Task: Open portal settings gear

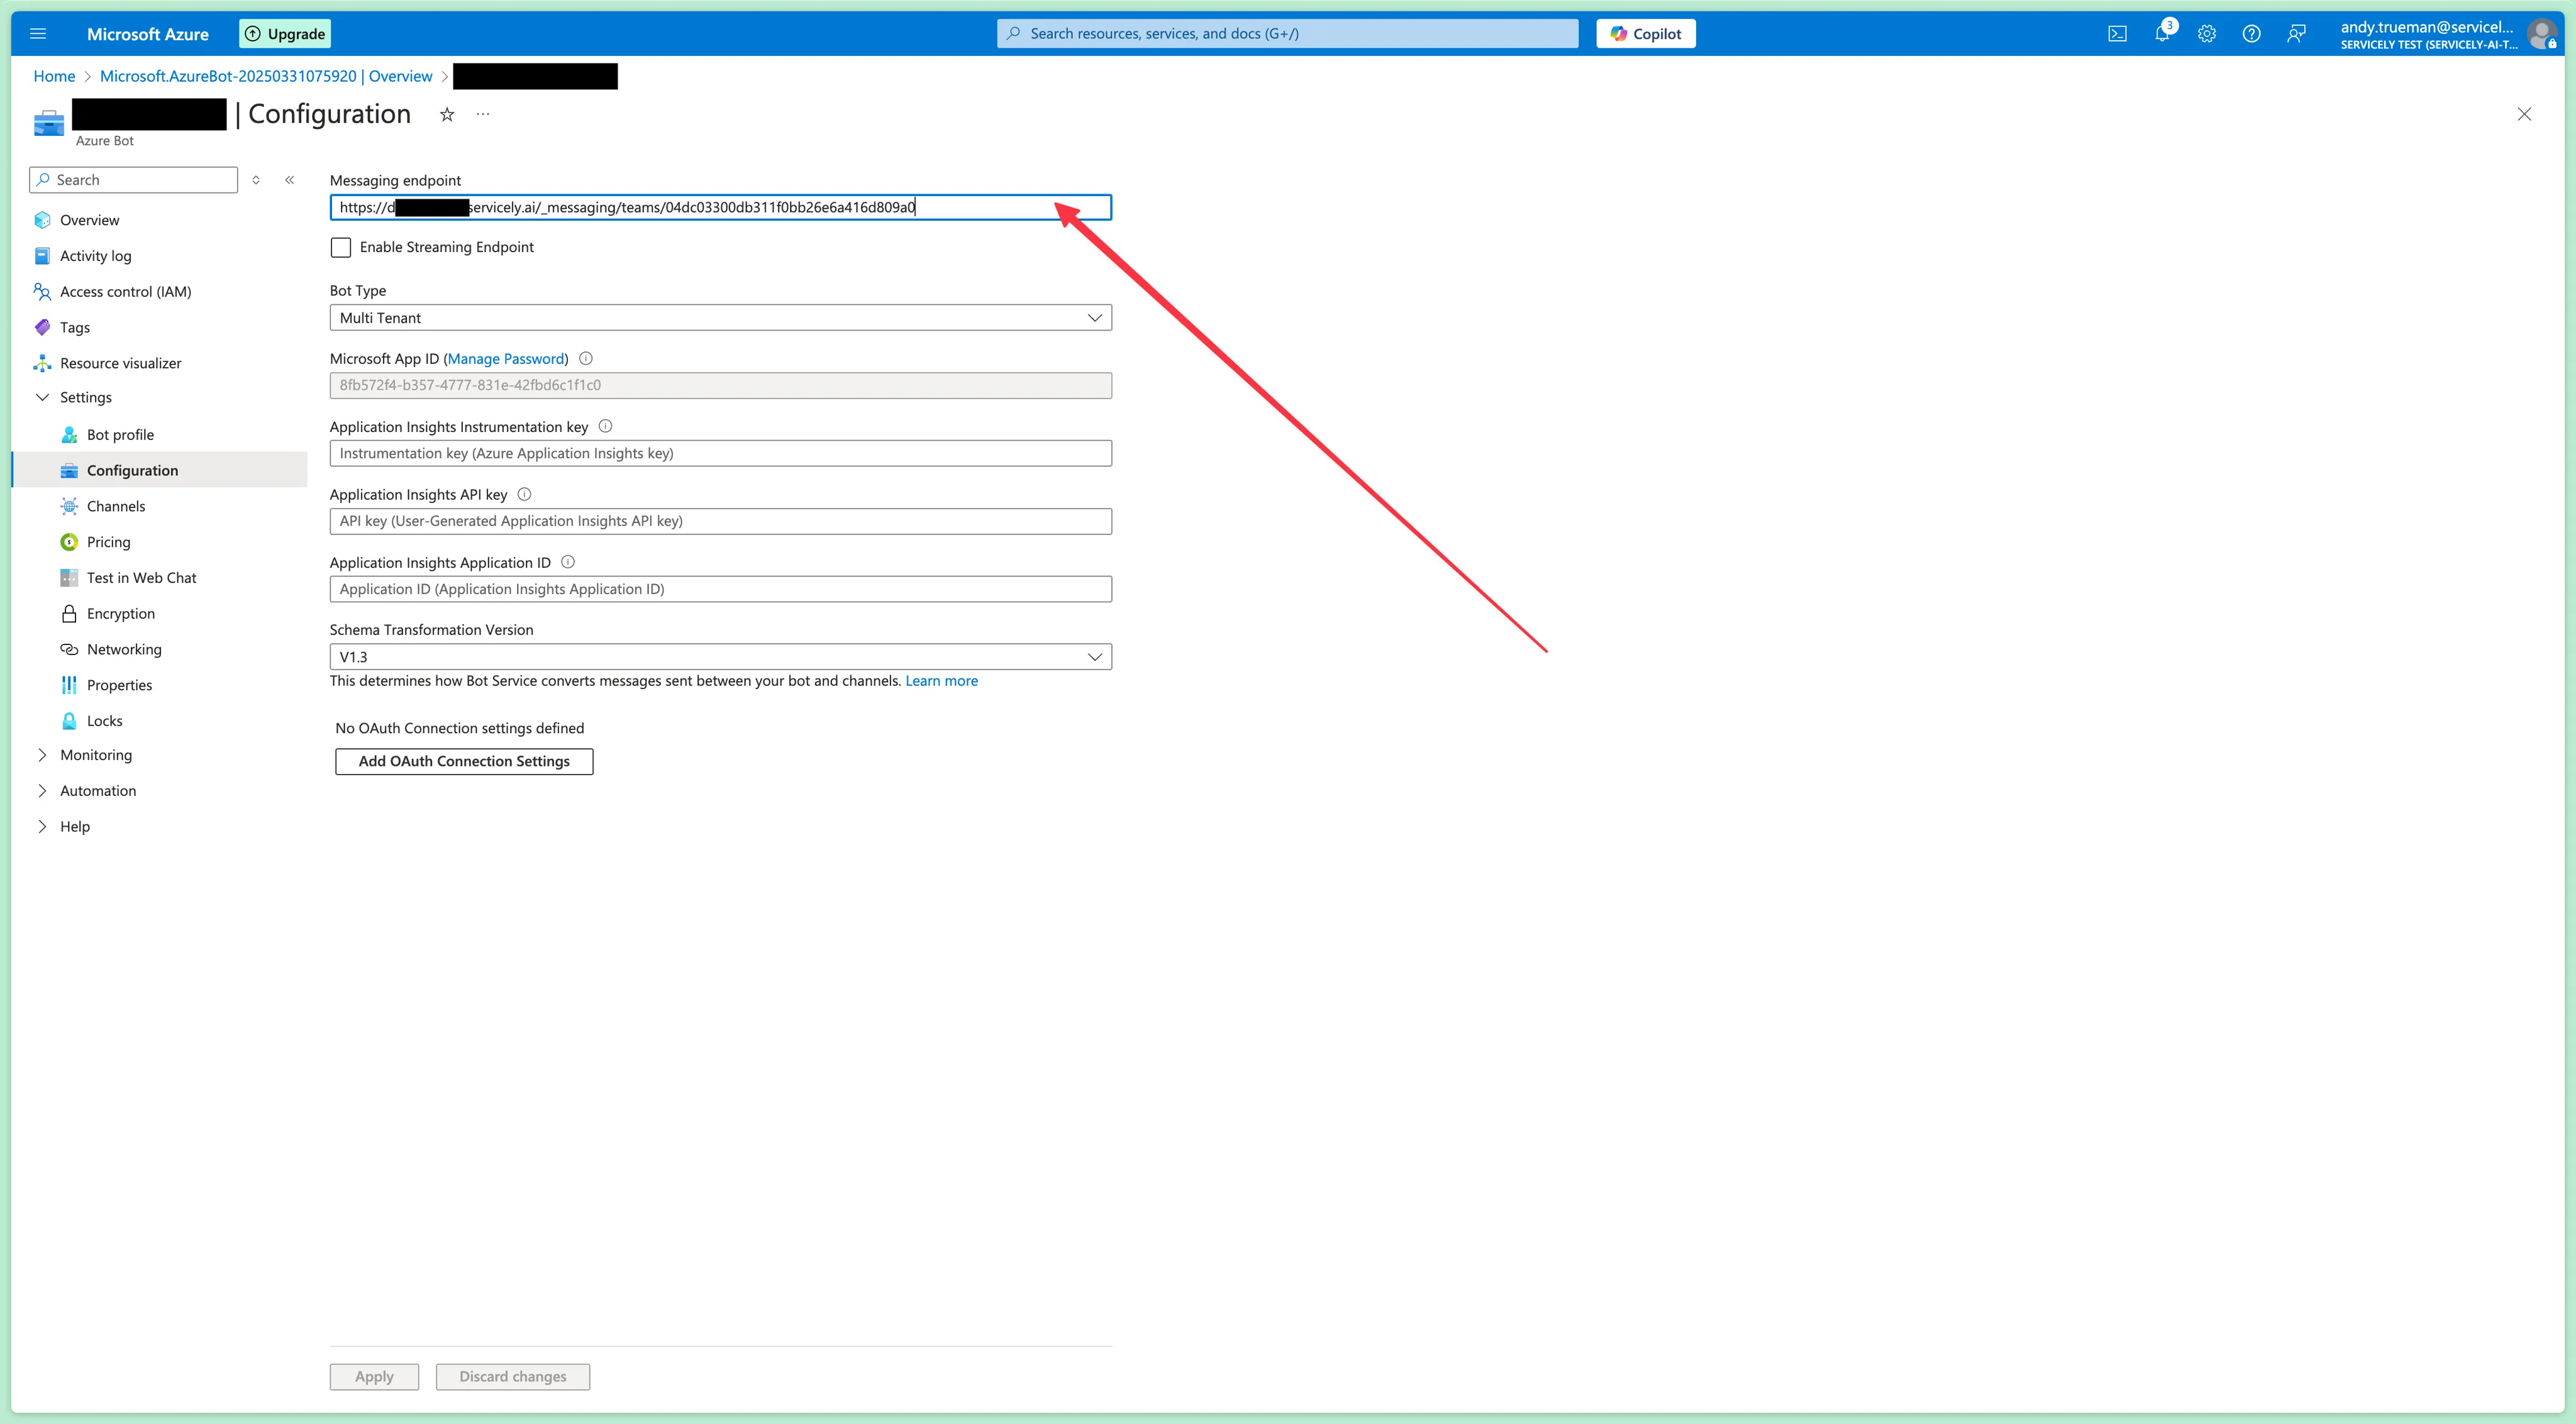Action: [x=2207, y=33]
